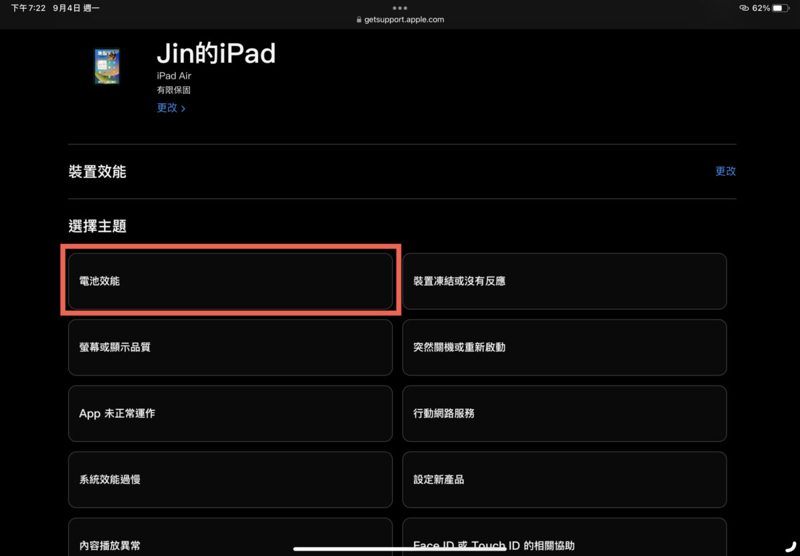Click the 裝置效能 heading

97,171
